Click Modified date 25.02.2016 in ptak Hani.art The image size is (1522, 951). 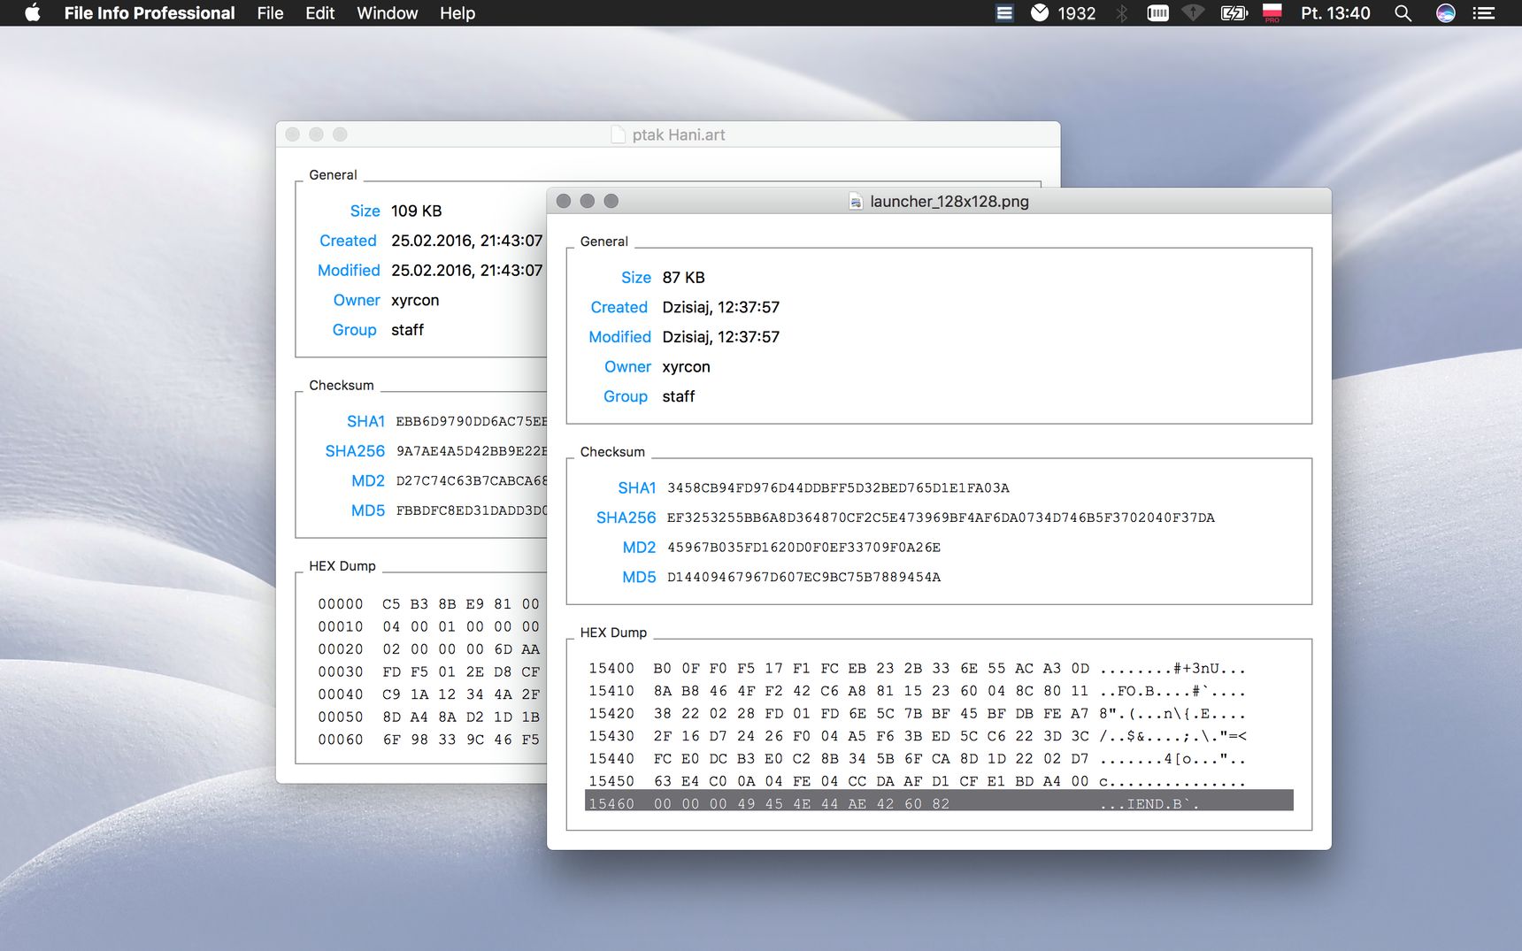click(467, 271)
